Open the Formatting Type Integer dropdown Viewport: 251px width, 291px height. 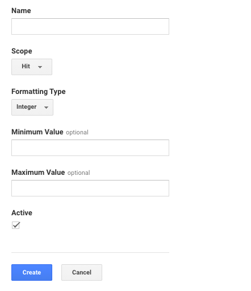[x=32, y=107]
